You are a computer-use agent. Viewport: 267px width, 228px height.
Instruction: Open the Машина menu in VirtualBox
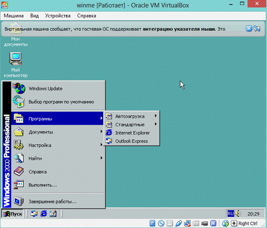pos(14,16)
